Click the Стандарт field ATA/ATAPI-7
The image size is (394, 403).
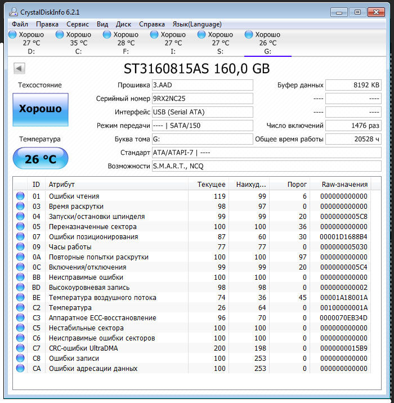click(267, 153)
